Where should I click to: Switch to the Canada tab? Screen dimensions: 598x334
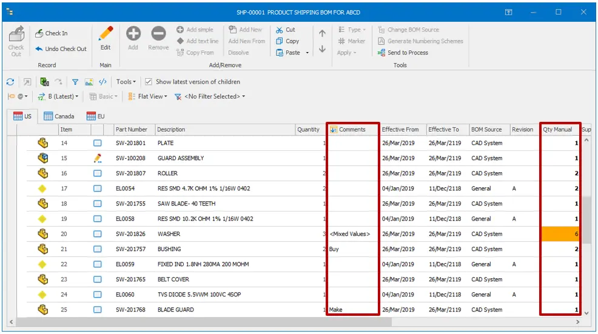(59, 116)
